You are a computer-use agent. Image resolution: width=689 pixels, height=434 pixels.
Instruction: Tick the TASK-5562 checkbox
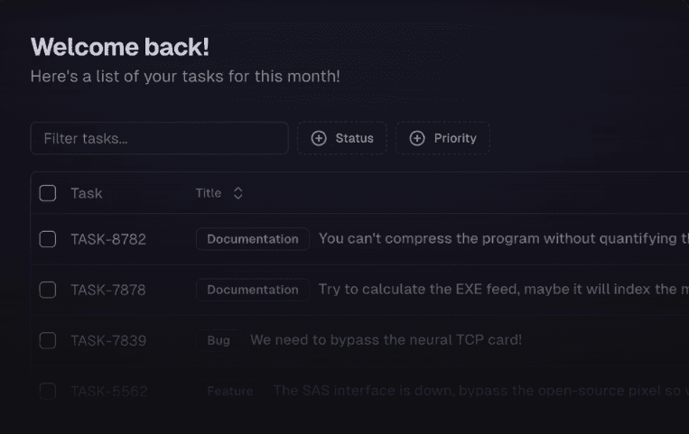pyautogui.click(x=48, y=391)
